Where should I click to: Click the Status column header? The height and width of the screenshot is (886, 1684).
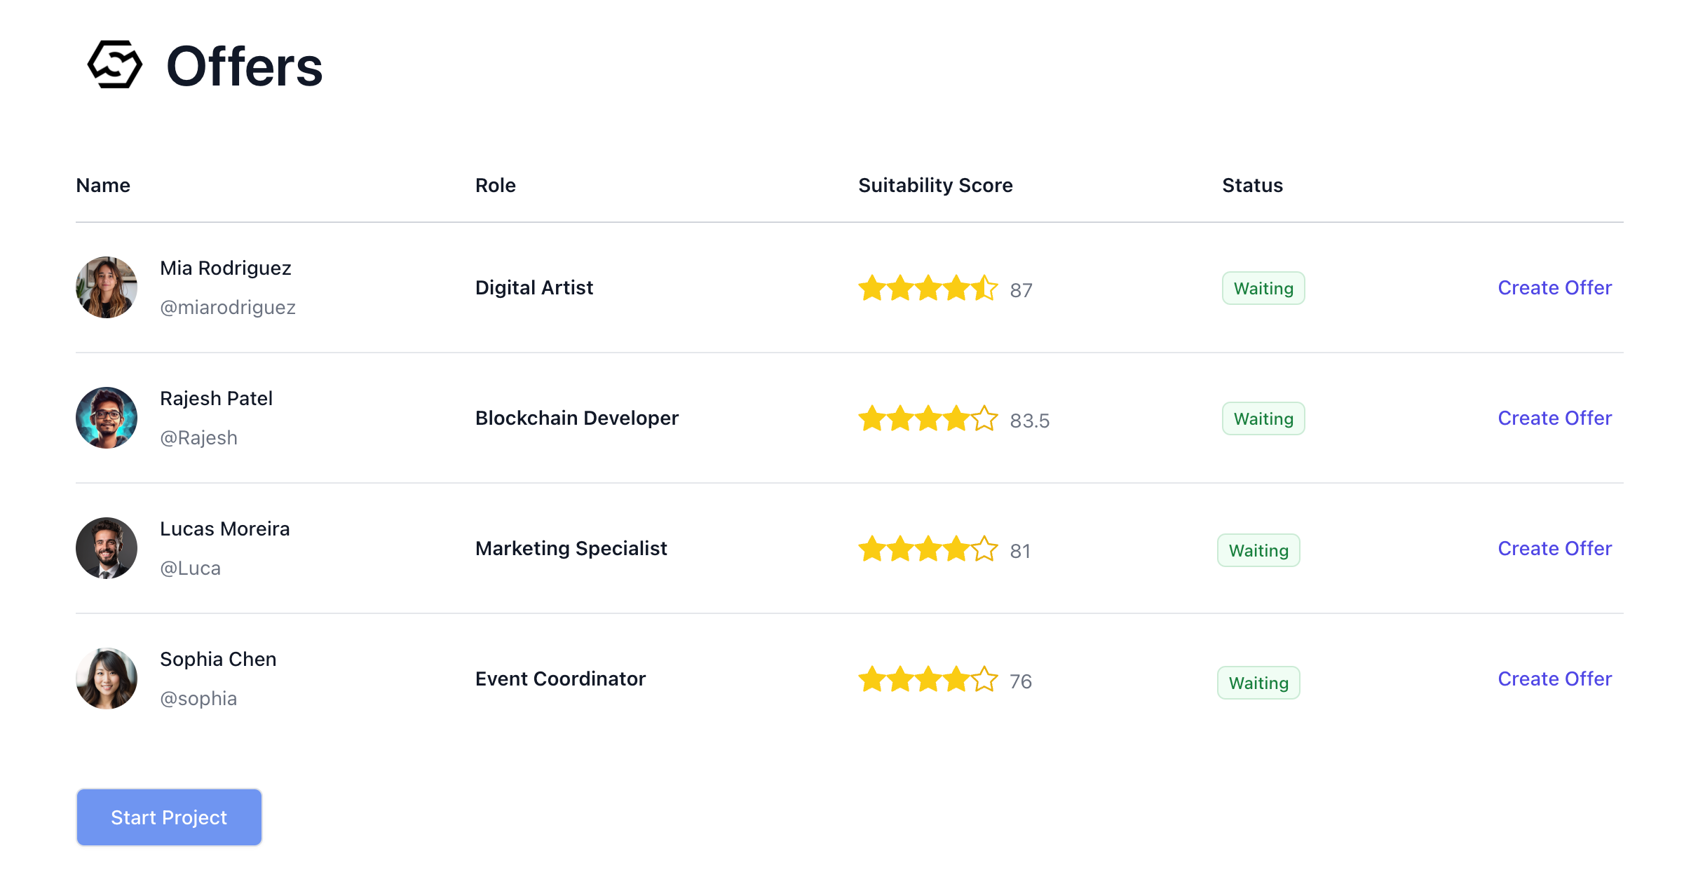coord(1252,185)
